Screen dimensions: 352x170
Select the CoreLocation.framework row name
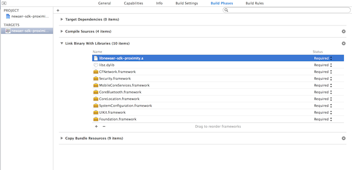point(119,99)
